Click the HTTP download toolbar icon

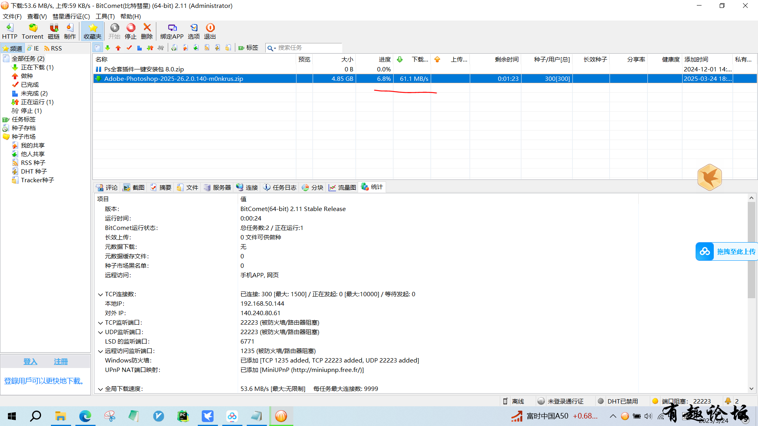click(x=10, y=31)
